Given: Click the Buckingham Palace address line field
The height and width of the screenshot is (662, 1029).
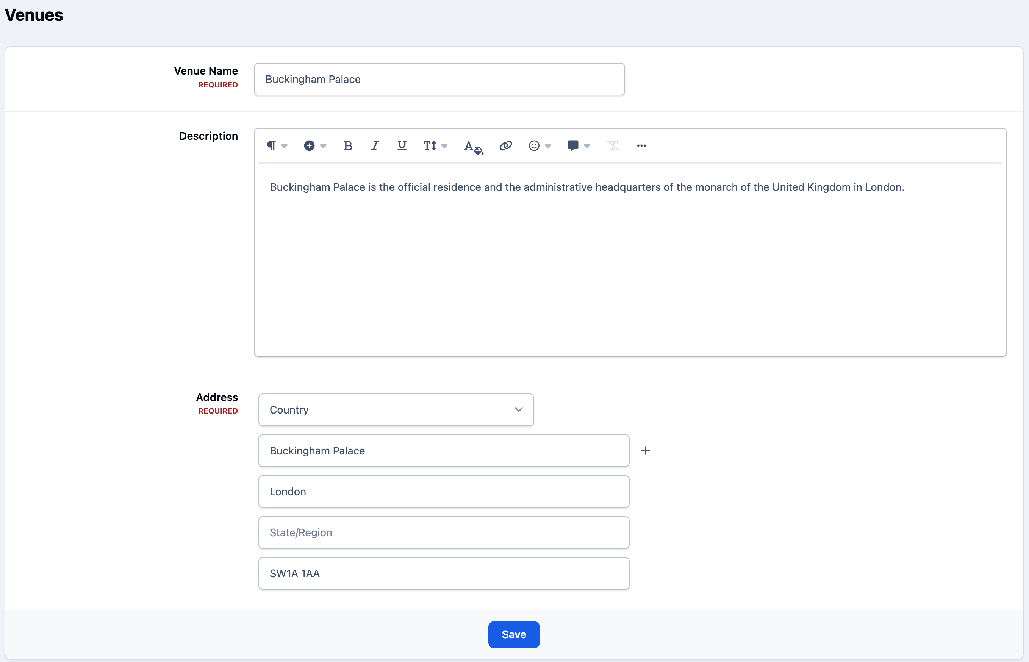Looking at the screenshot, I should 444,451.
